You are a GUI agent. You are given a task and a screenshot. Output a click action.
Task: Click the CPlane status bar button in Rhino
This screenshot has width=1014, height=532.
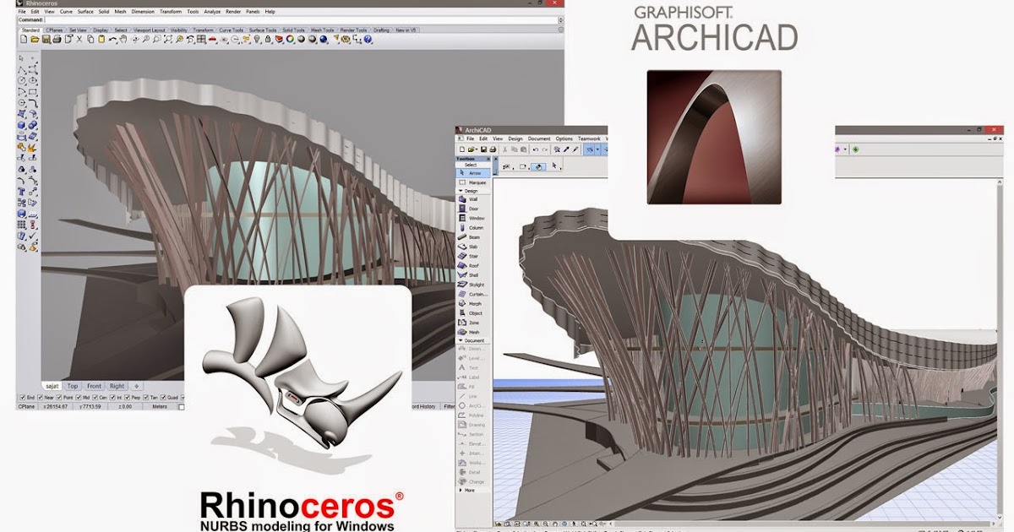26,406
